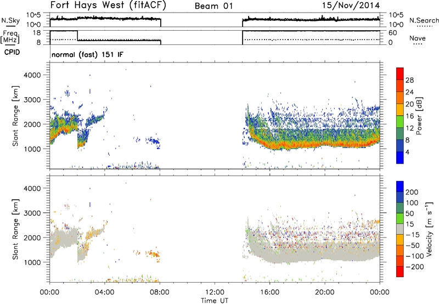
Task: Click the 4000 km tick on velocity panel
Action: coord(32,188)
